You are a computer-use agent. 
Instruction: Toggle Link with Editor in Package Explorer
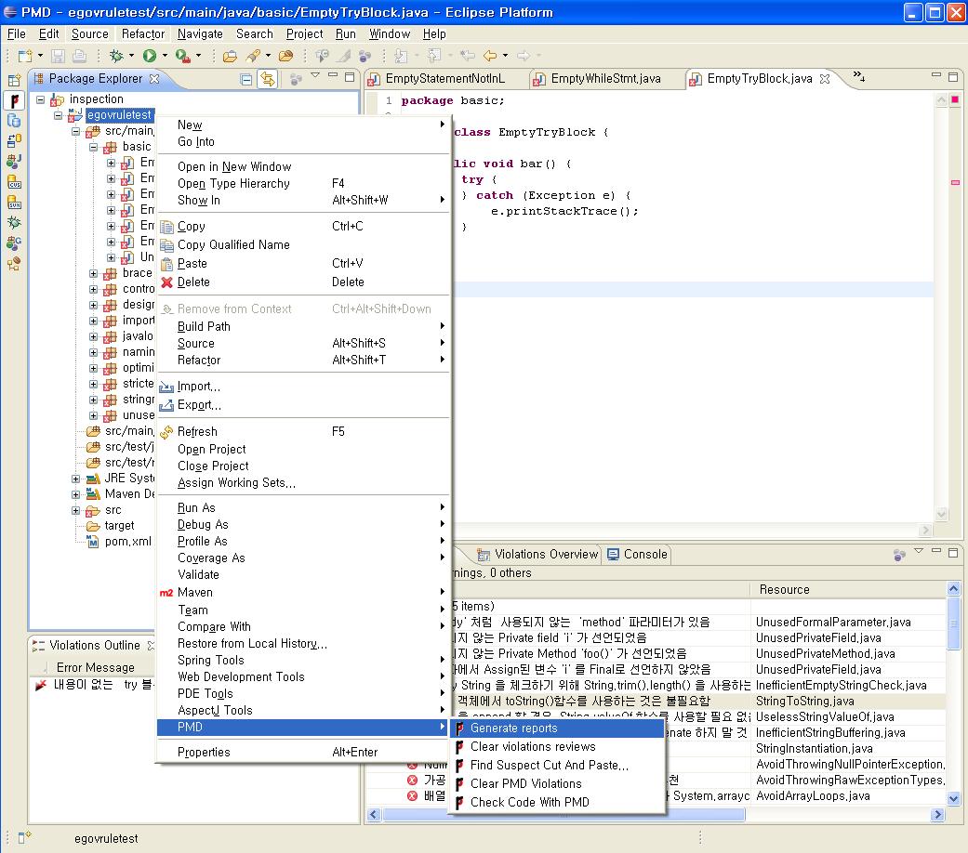pos(268,79)
